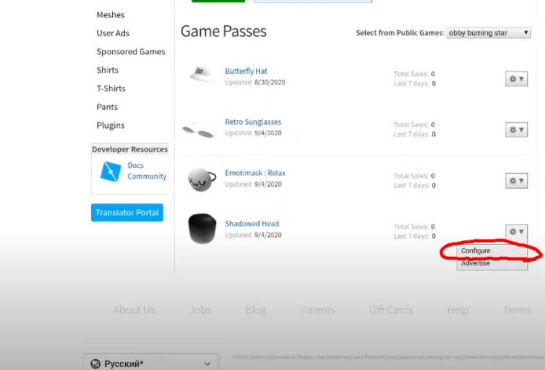This screenshot has height=370, width=545.
Task: Click the Retro Sunglasses thumbnail
Action: pos(199,130)
